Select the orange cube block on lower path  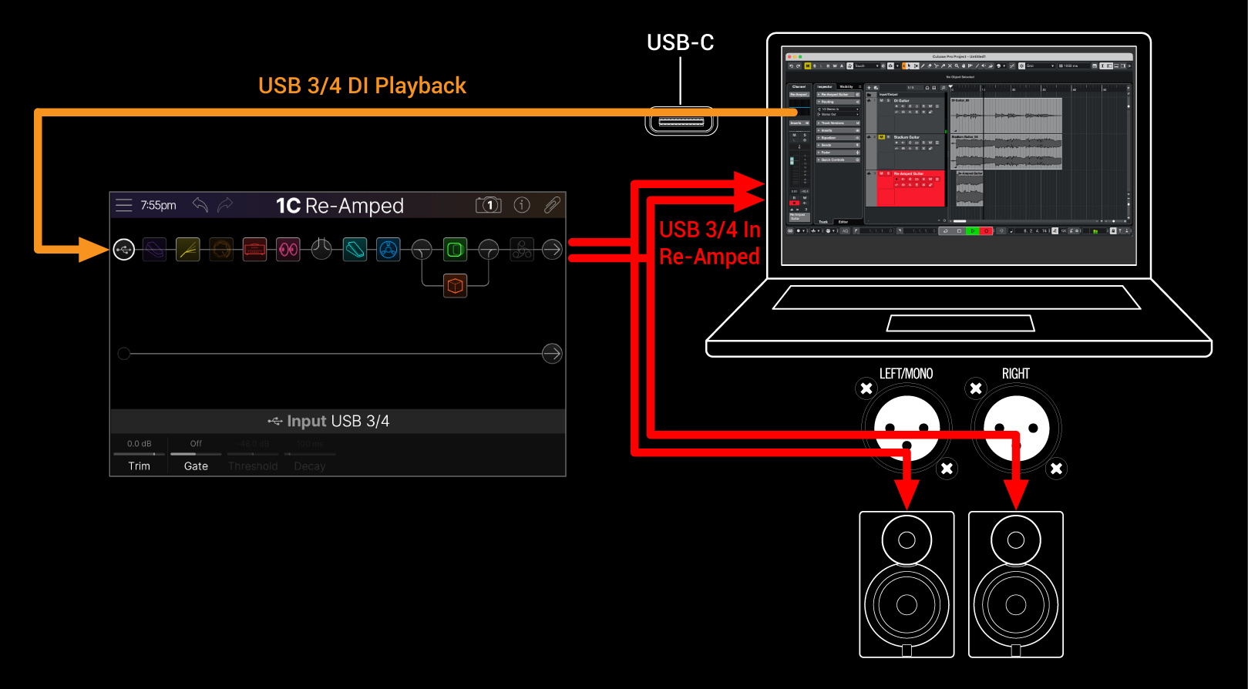[455, 286]
